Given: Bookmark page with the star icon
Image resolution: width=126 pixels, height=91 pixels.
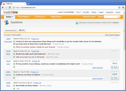Looking at the screenshot, I should pos(119,7).
